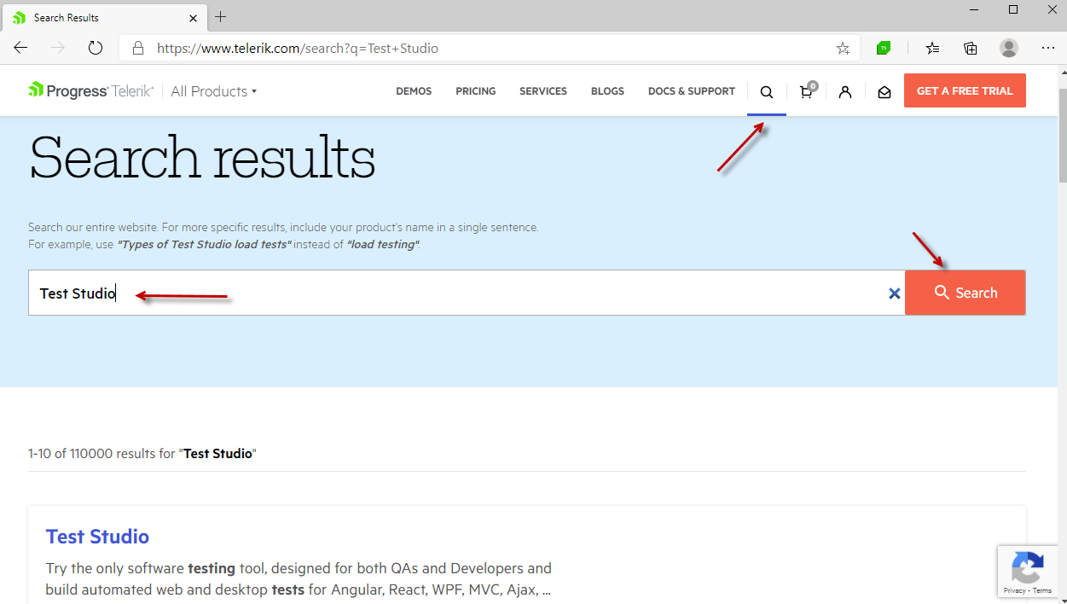The image size is (1067, 604).
Task: Click the browser Refresh icon
Action: pyautogui.click(x=96, y=49)
